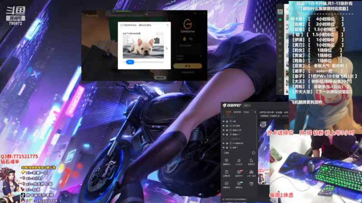This screenshot has height=203, width=362.
Task: Open the green chat icon in the sidebar
Action: 280,20
